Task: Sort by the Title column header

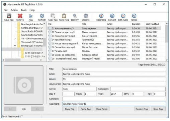Action: (x=93, y=24)
